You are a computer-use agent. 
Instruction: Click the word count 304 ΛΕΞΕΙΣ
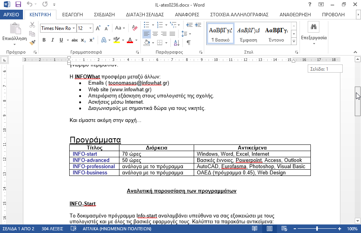click(52, 229)
